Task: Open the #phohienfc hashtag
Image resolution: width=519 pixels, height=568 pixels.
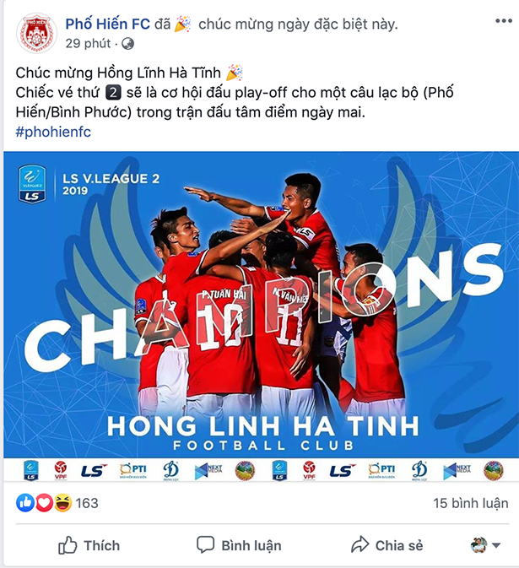Action: pos(53,132)
